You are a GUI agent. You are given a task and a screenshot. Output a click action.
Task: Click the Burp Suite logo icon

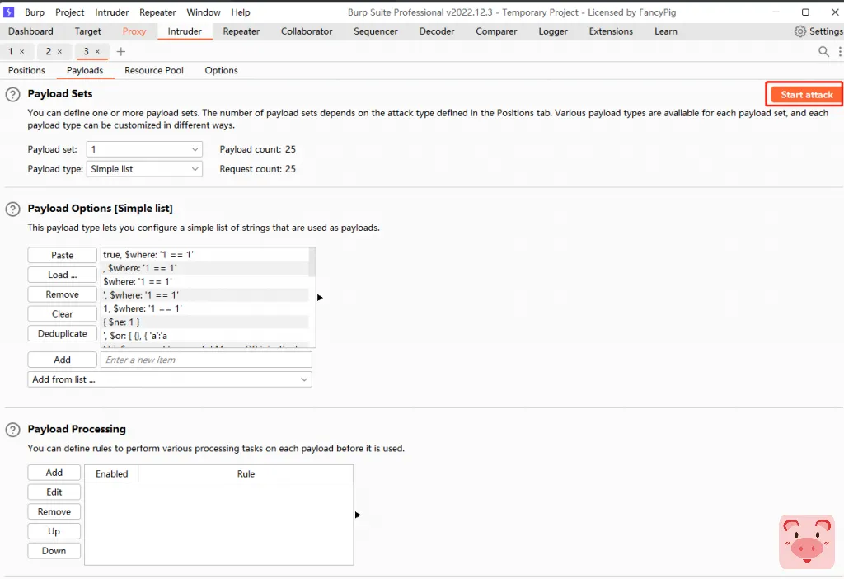click(8, 12)
